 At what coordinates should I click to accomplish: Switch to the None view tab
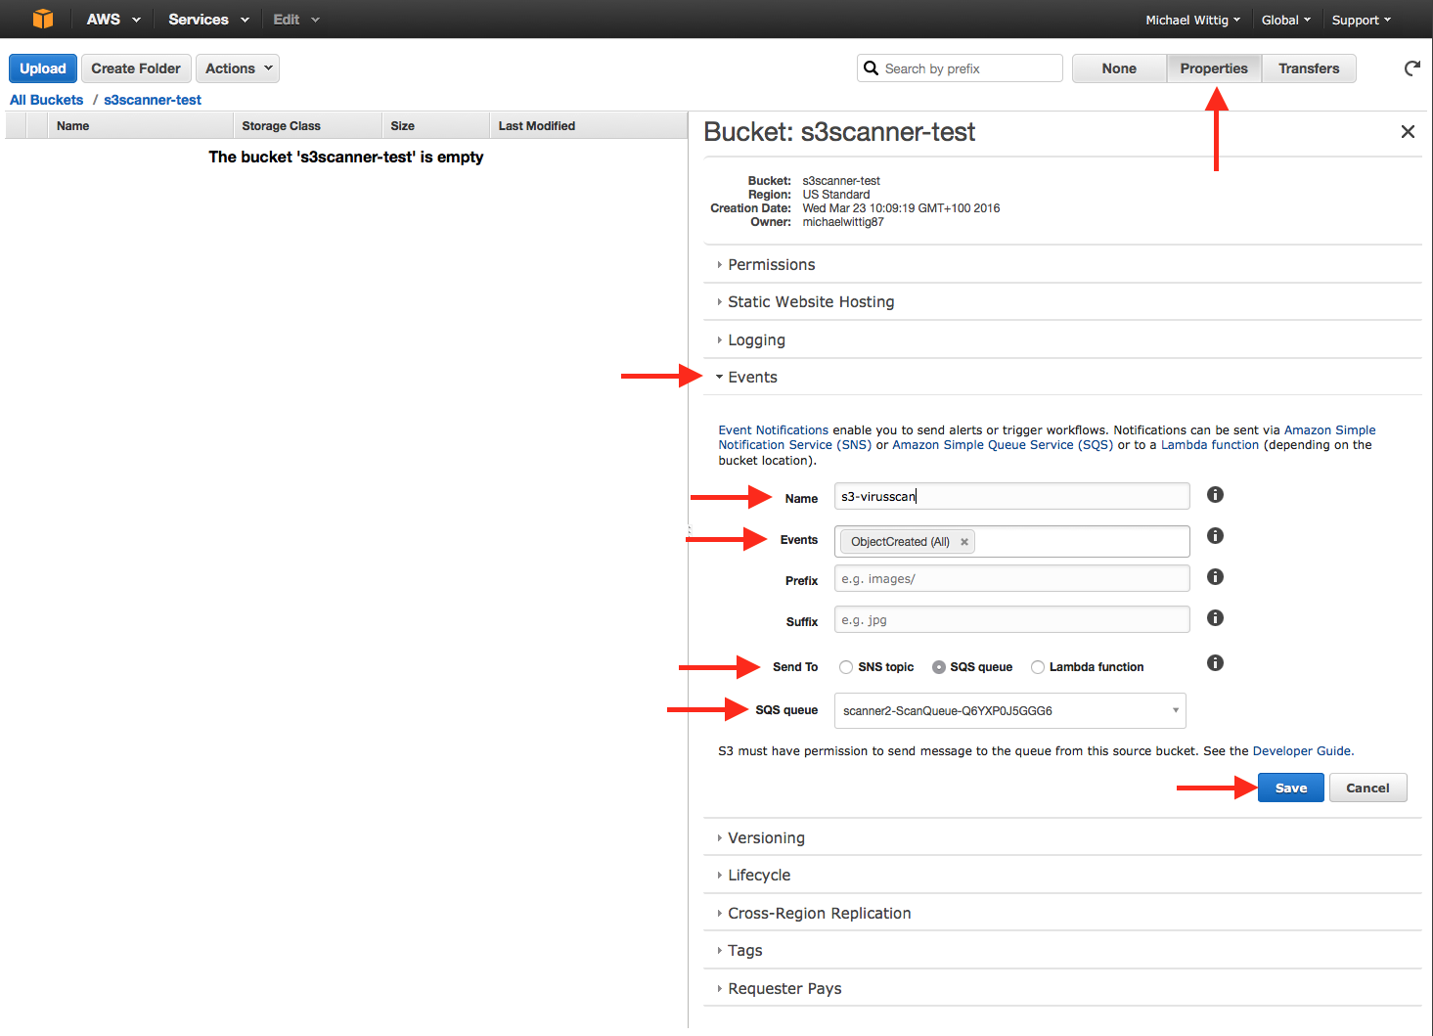(x=1119, y=68)
